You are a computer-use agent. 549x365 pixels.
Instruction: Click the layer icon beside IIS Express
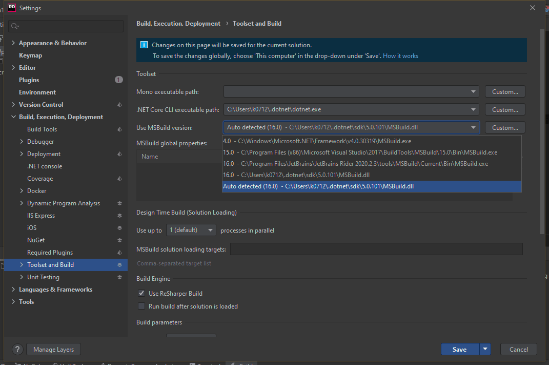[120, 216]
